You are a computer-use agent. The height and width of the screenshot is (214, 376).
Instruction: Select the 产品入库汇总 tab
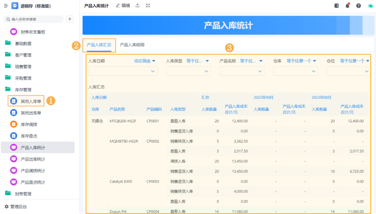click(x=99, y=45)
